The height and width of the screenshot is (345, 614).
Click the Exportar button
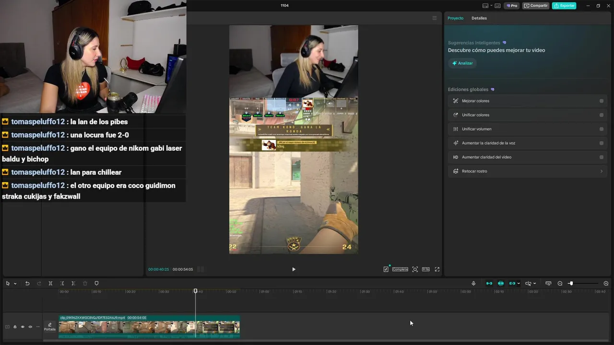click(564, 6)
